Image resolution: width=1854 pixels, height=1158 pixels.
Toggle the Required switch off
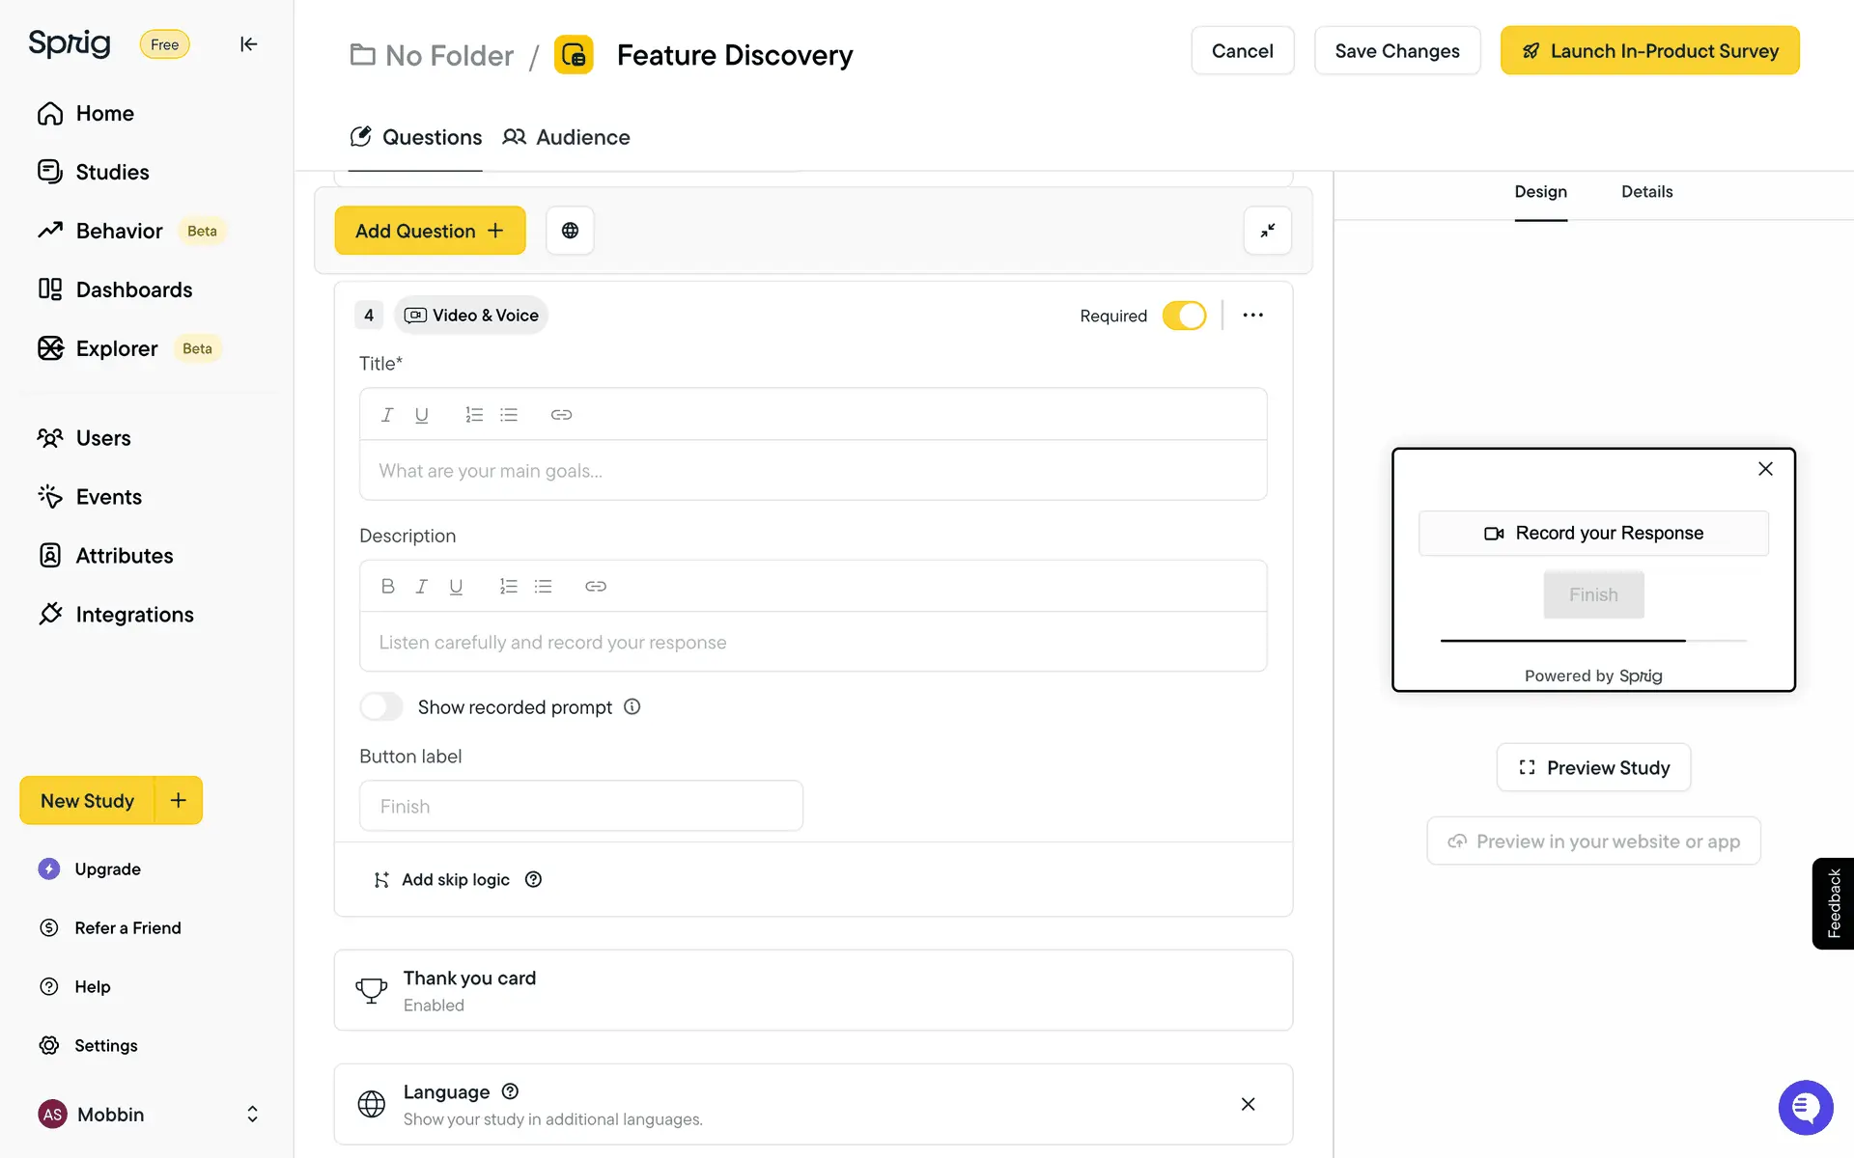tap(1184, 316)
